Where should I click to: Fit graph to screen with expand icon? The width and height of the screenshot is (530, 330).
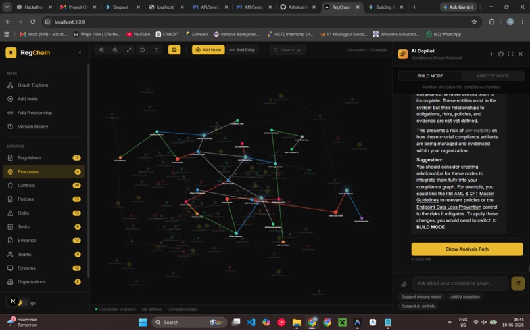click(x=129, y=50)
